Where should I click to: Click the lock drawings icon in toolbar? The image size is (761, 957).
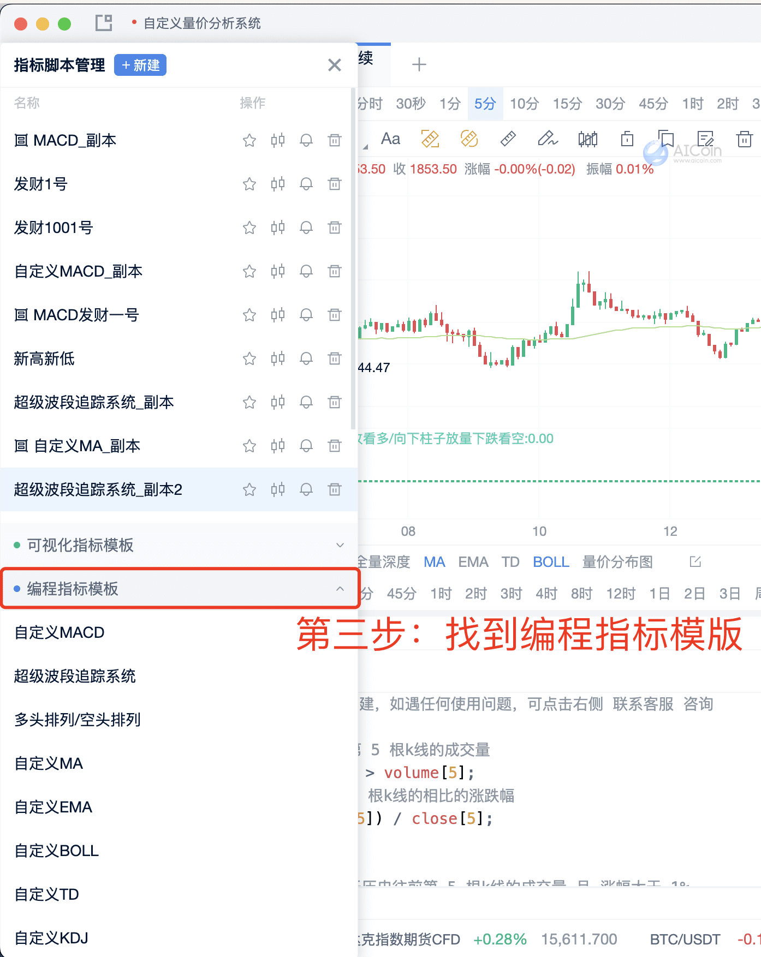click(x=627, y=139)
